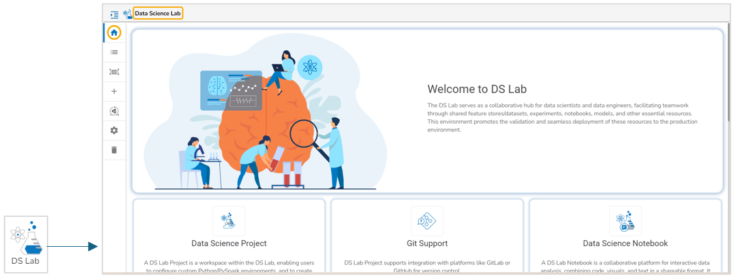Click the plus Create icon in sidebar
The image size is (735, 280).
point(114,91)
